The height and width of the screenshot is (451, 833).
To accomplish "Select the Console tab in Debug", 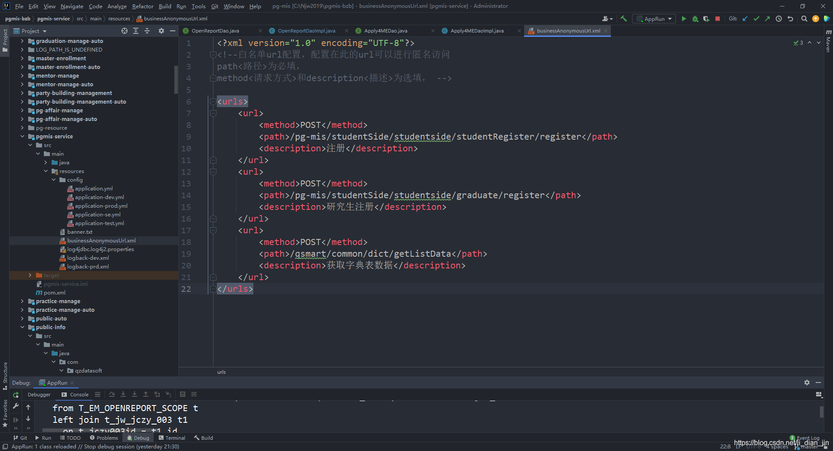I will coord(75,395).
